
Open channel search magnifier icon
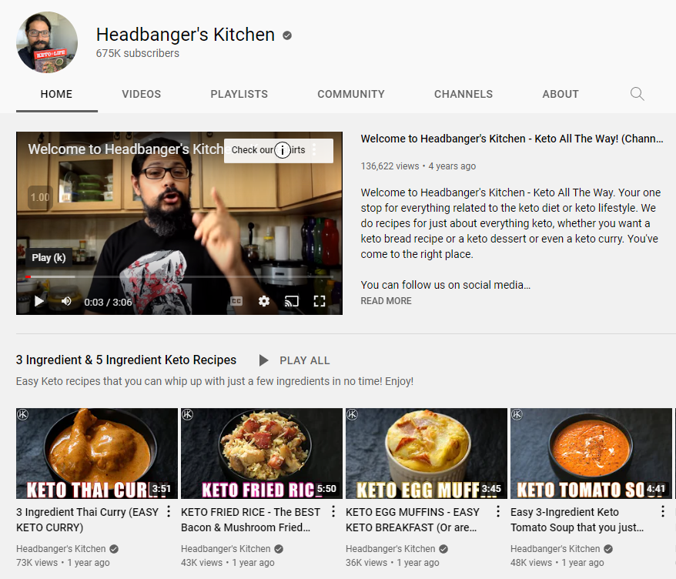tap(638, 94)
